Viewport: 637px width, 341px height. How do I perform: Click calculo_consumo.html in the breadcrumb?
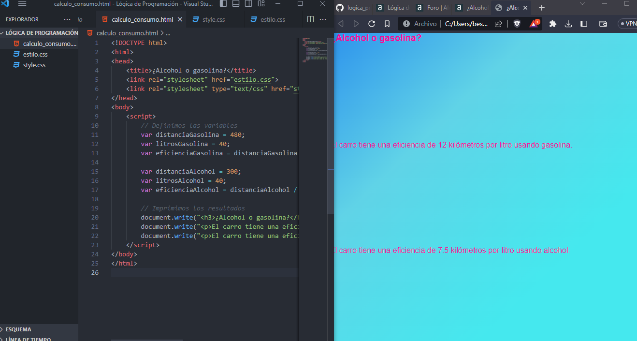pos(127,33)
